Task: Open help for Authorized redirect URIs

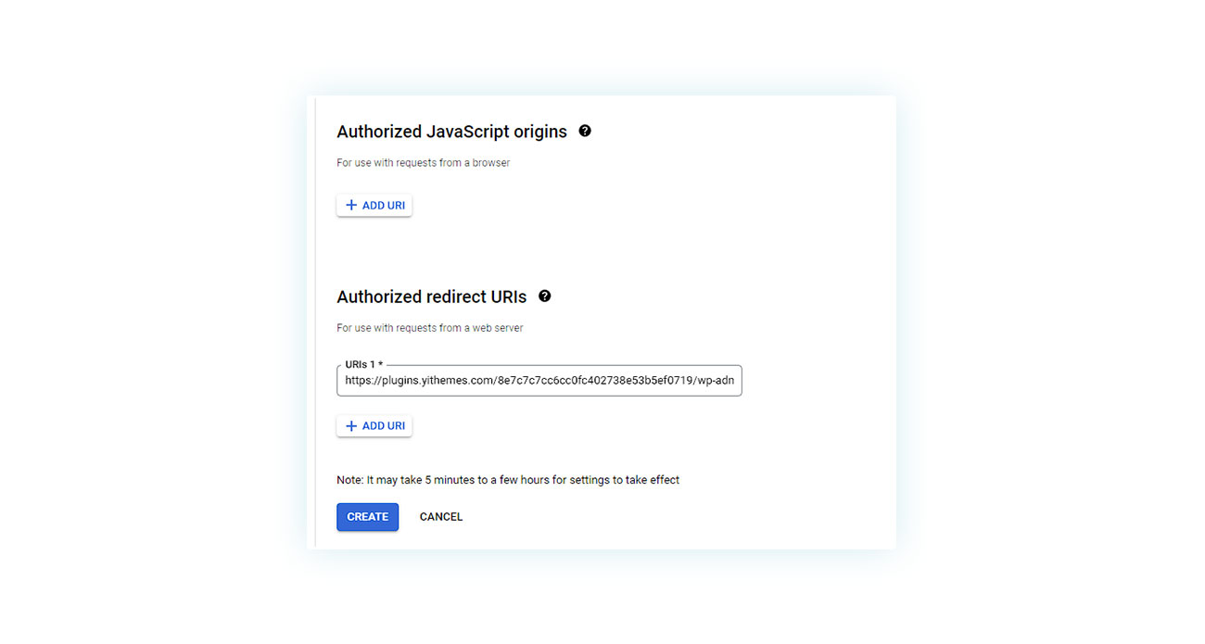Action: 545,297
